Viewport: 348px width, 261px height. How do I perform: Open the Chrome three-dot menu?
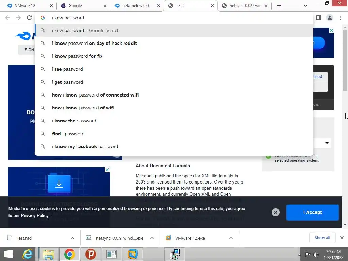(341, 18)
